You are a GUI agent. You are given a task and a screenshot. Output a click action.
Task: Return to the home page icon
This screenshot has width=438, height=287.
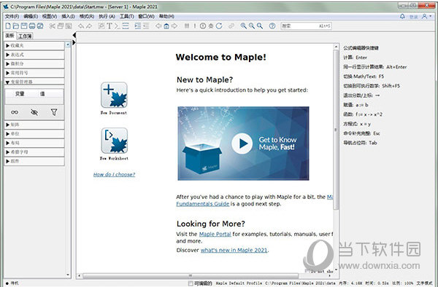166,26
